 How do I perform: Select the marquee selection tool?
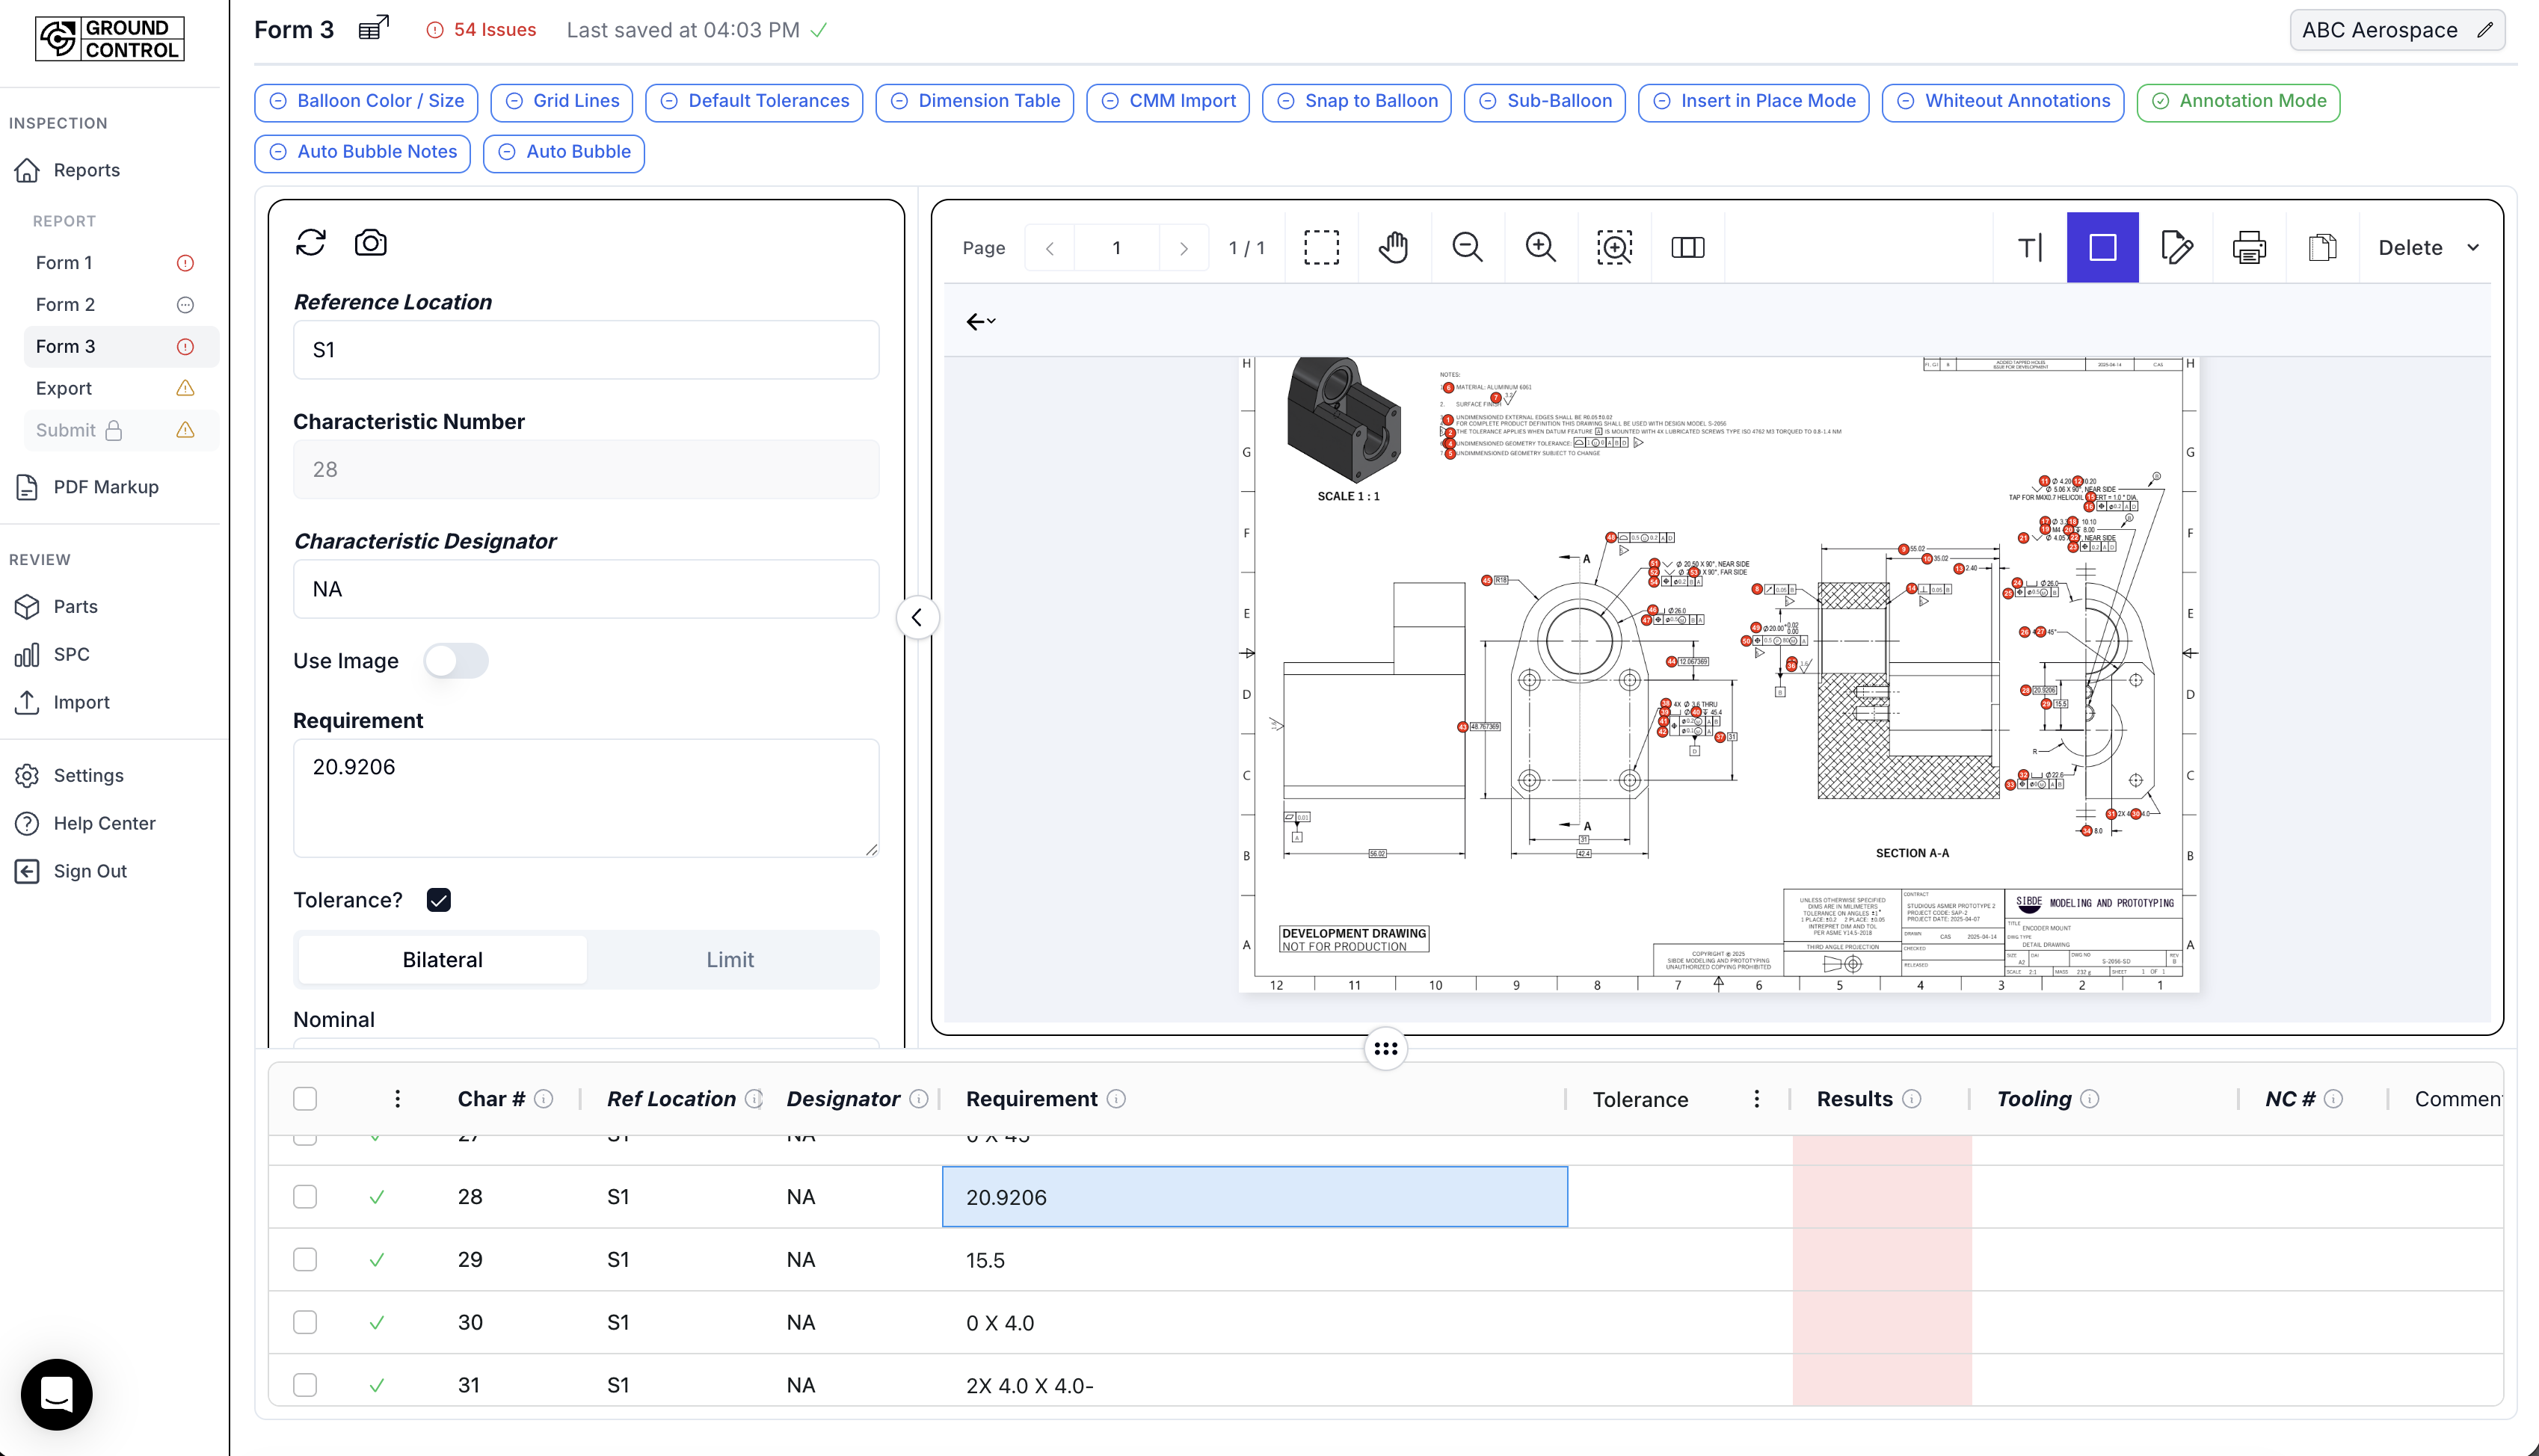1321,247
